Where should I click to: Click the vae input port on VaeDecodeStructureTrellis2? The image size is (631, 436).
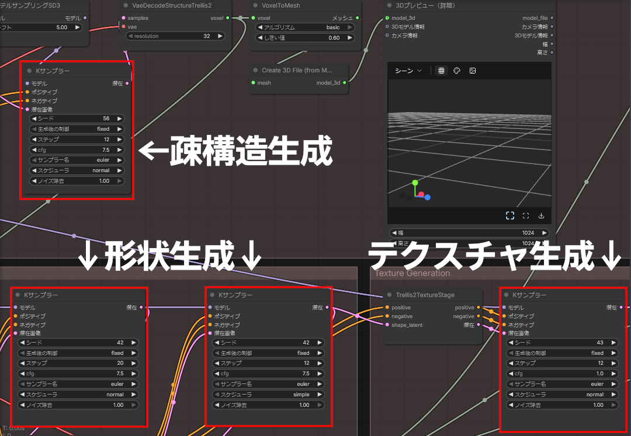123,27
